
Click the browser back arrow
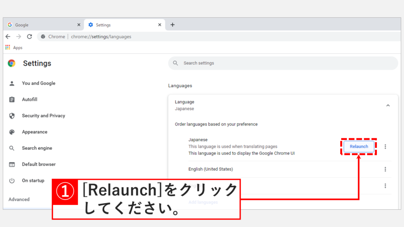[8, 37]
